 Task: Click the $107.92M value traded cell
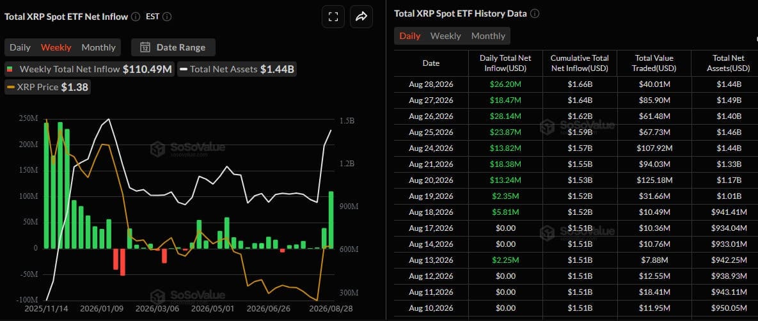point(654,148)
